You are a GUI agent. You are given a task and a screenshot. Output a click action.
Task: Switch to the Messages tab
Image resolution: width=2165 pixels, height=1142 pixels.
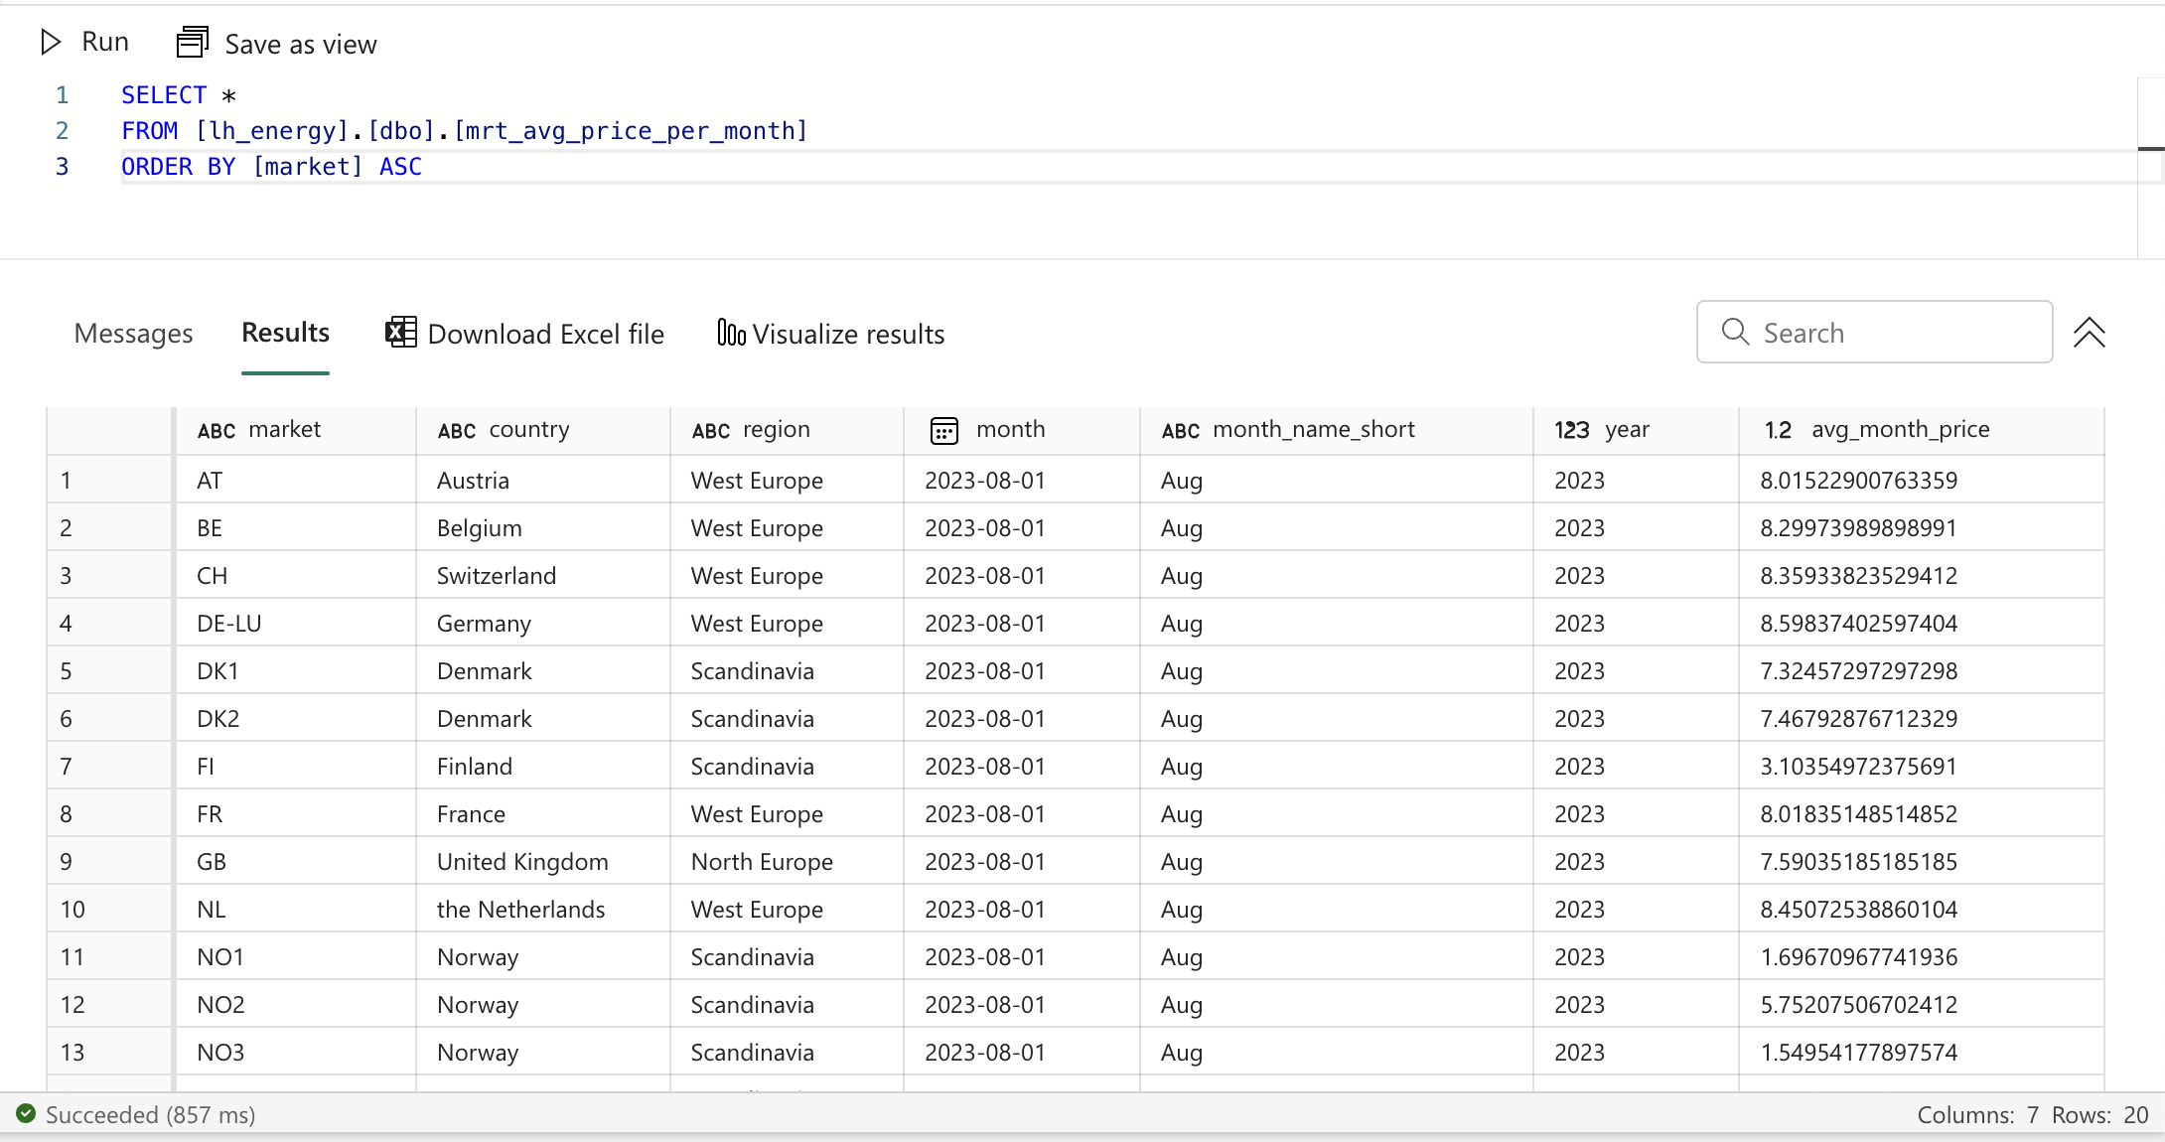133,334
